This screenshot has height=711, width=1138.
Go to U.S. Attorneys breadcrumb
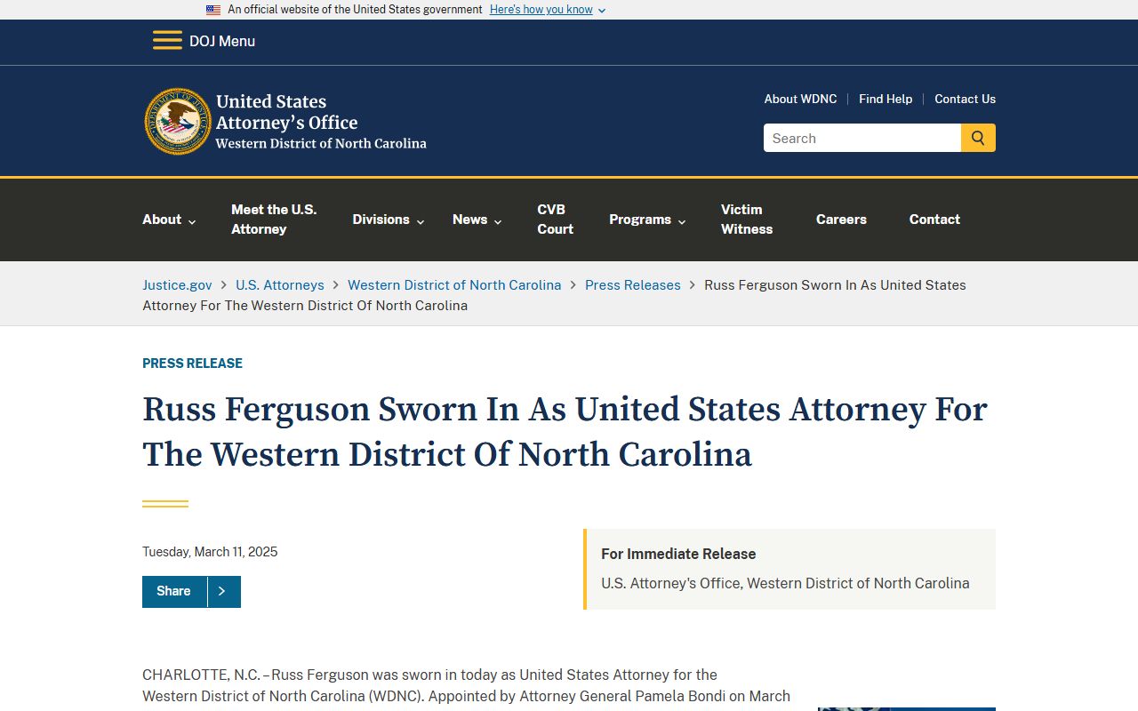[x=280, y=285]
